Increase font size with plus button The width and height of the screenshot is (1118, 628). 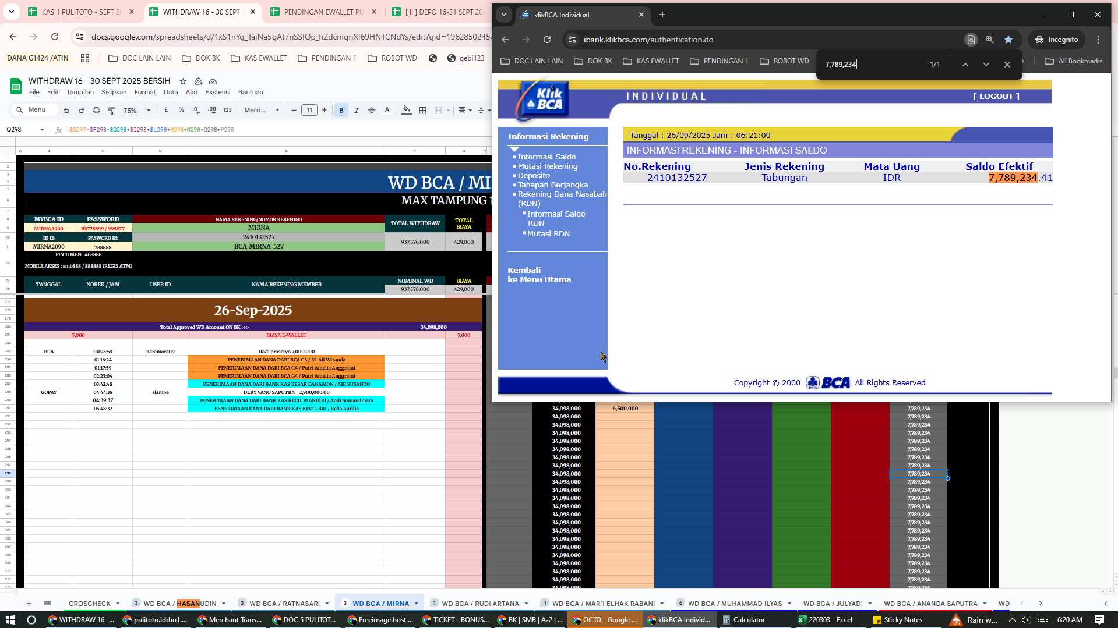325,110
